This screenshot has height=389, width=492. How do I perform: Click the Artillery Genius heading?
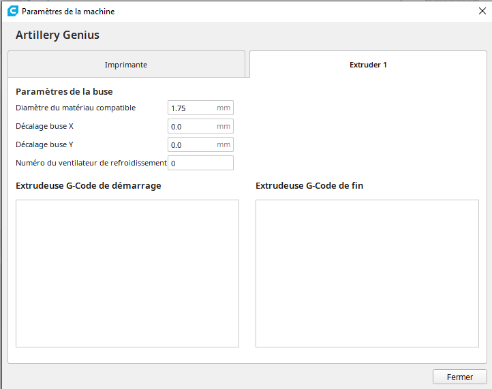point(57,35)
